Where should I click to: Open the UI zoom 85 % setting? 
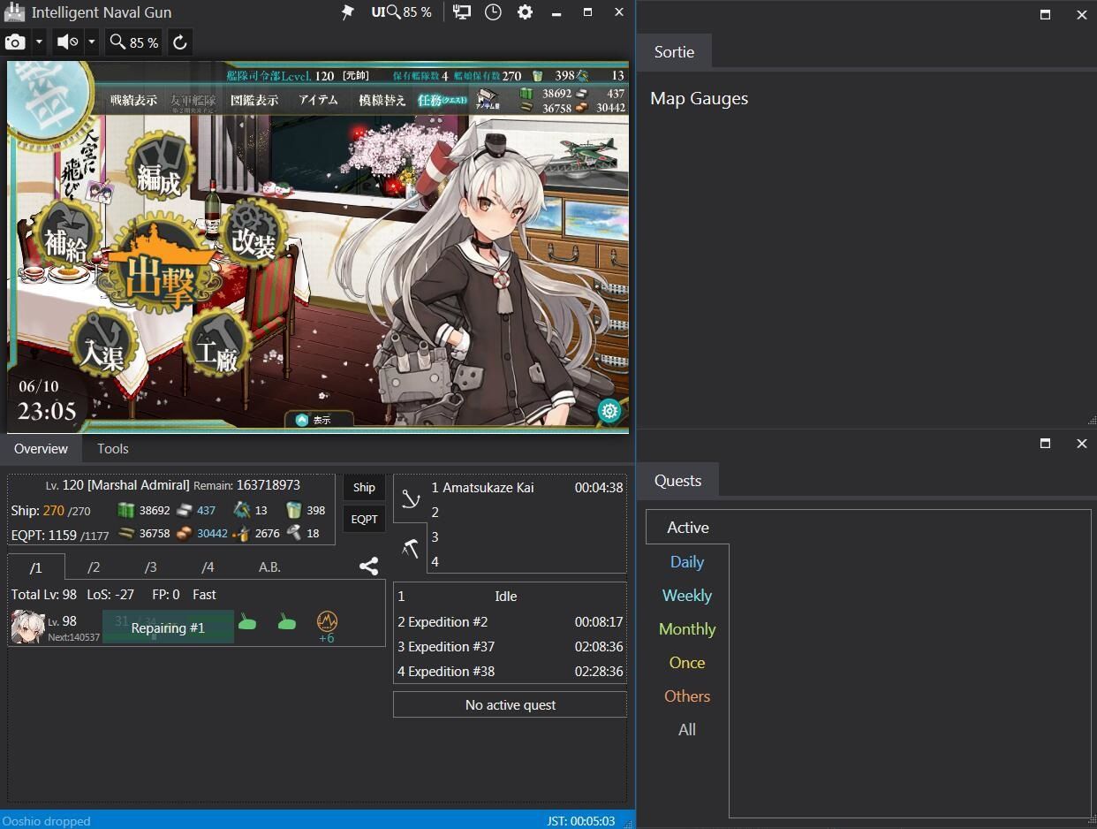[x=402, y=12]
